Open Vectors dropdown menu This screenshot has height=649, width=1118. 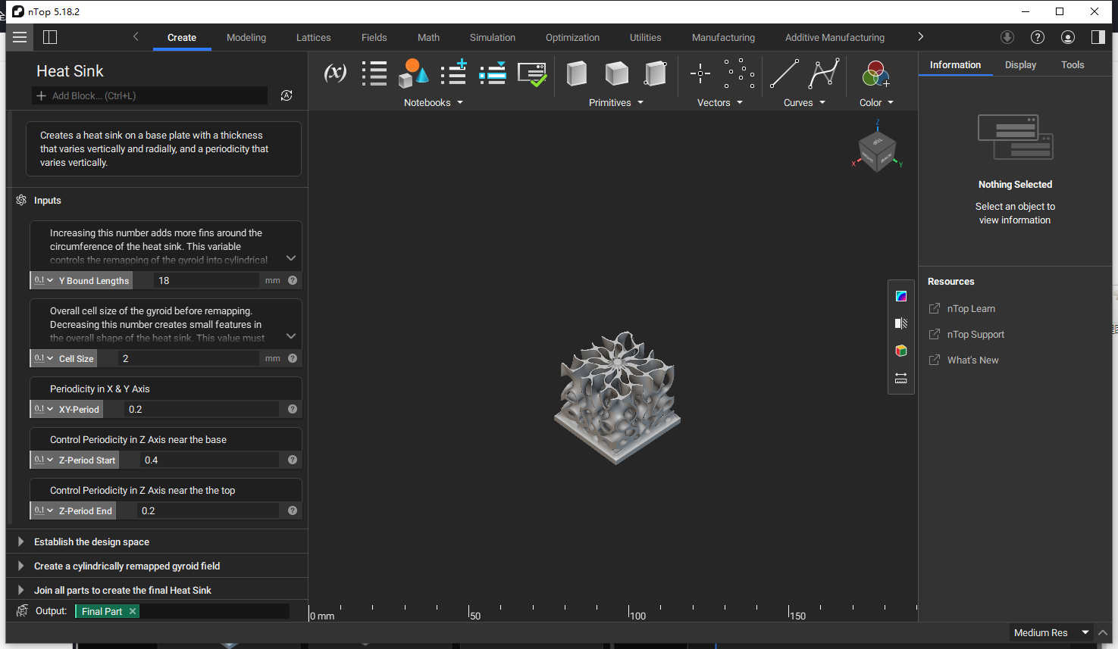tap(720, 102)
